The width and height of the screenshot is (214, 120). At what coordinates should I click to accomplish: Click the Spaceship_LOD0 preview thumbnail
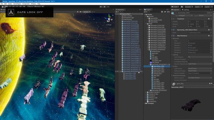[191, 105]
